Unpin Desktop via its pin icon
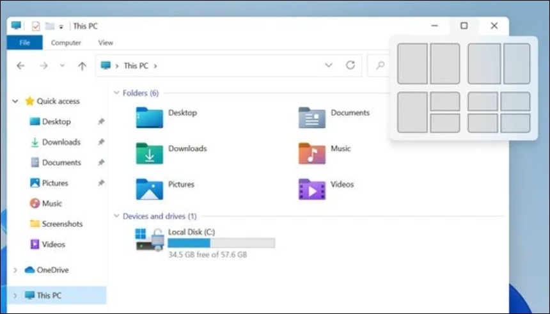 (x=101, y=122)
